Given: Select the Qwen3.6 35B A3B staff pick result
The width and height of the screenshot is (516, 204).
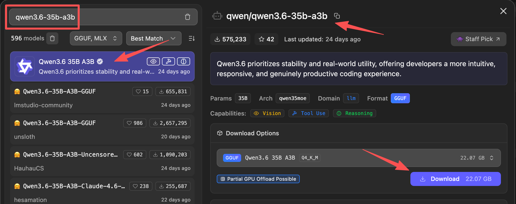Looking at the screenshot, I should click(x=102, y=66).
